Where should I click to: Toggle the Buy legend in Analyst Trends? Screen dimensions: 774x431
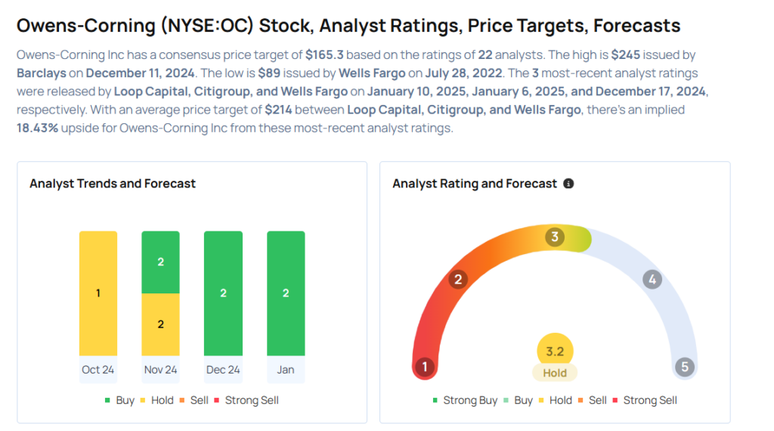[x=119, y=400]
